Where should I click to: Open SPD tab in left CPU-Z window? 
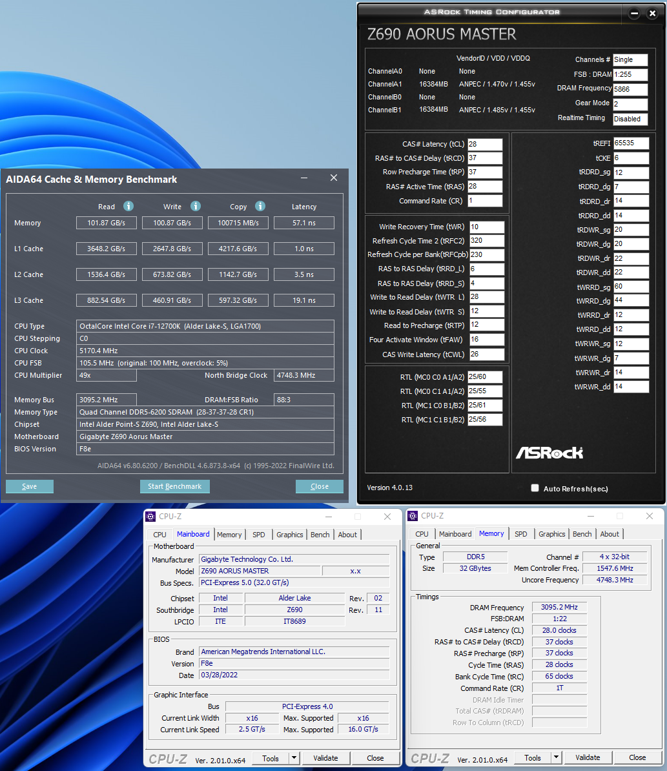[x=258, y=535]
